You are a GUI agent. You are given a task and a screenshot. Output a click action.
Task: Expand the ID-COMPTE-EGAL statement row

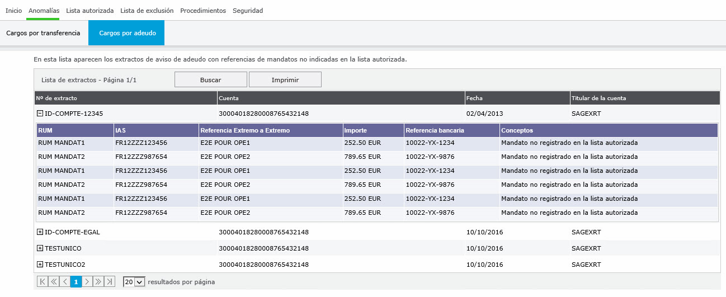click(40, 232)
